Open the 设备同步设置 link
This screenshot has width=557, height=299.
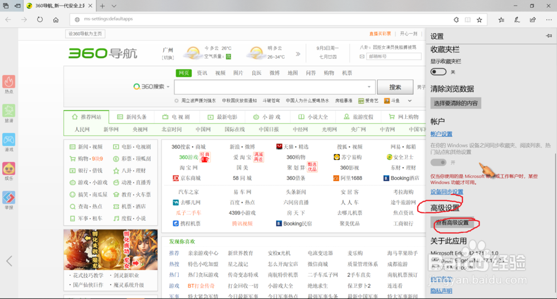pos(447,192)
